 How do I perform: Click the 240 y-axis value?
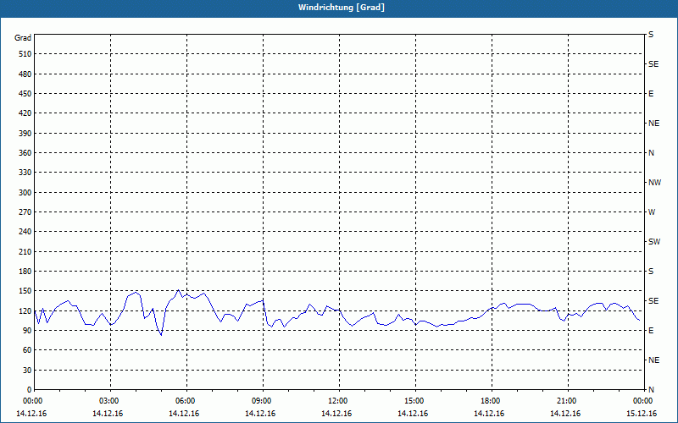pyautogui.click(x=25, y=232)
